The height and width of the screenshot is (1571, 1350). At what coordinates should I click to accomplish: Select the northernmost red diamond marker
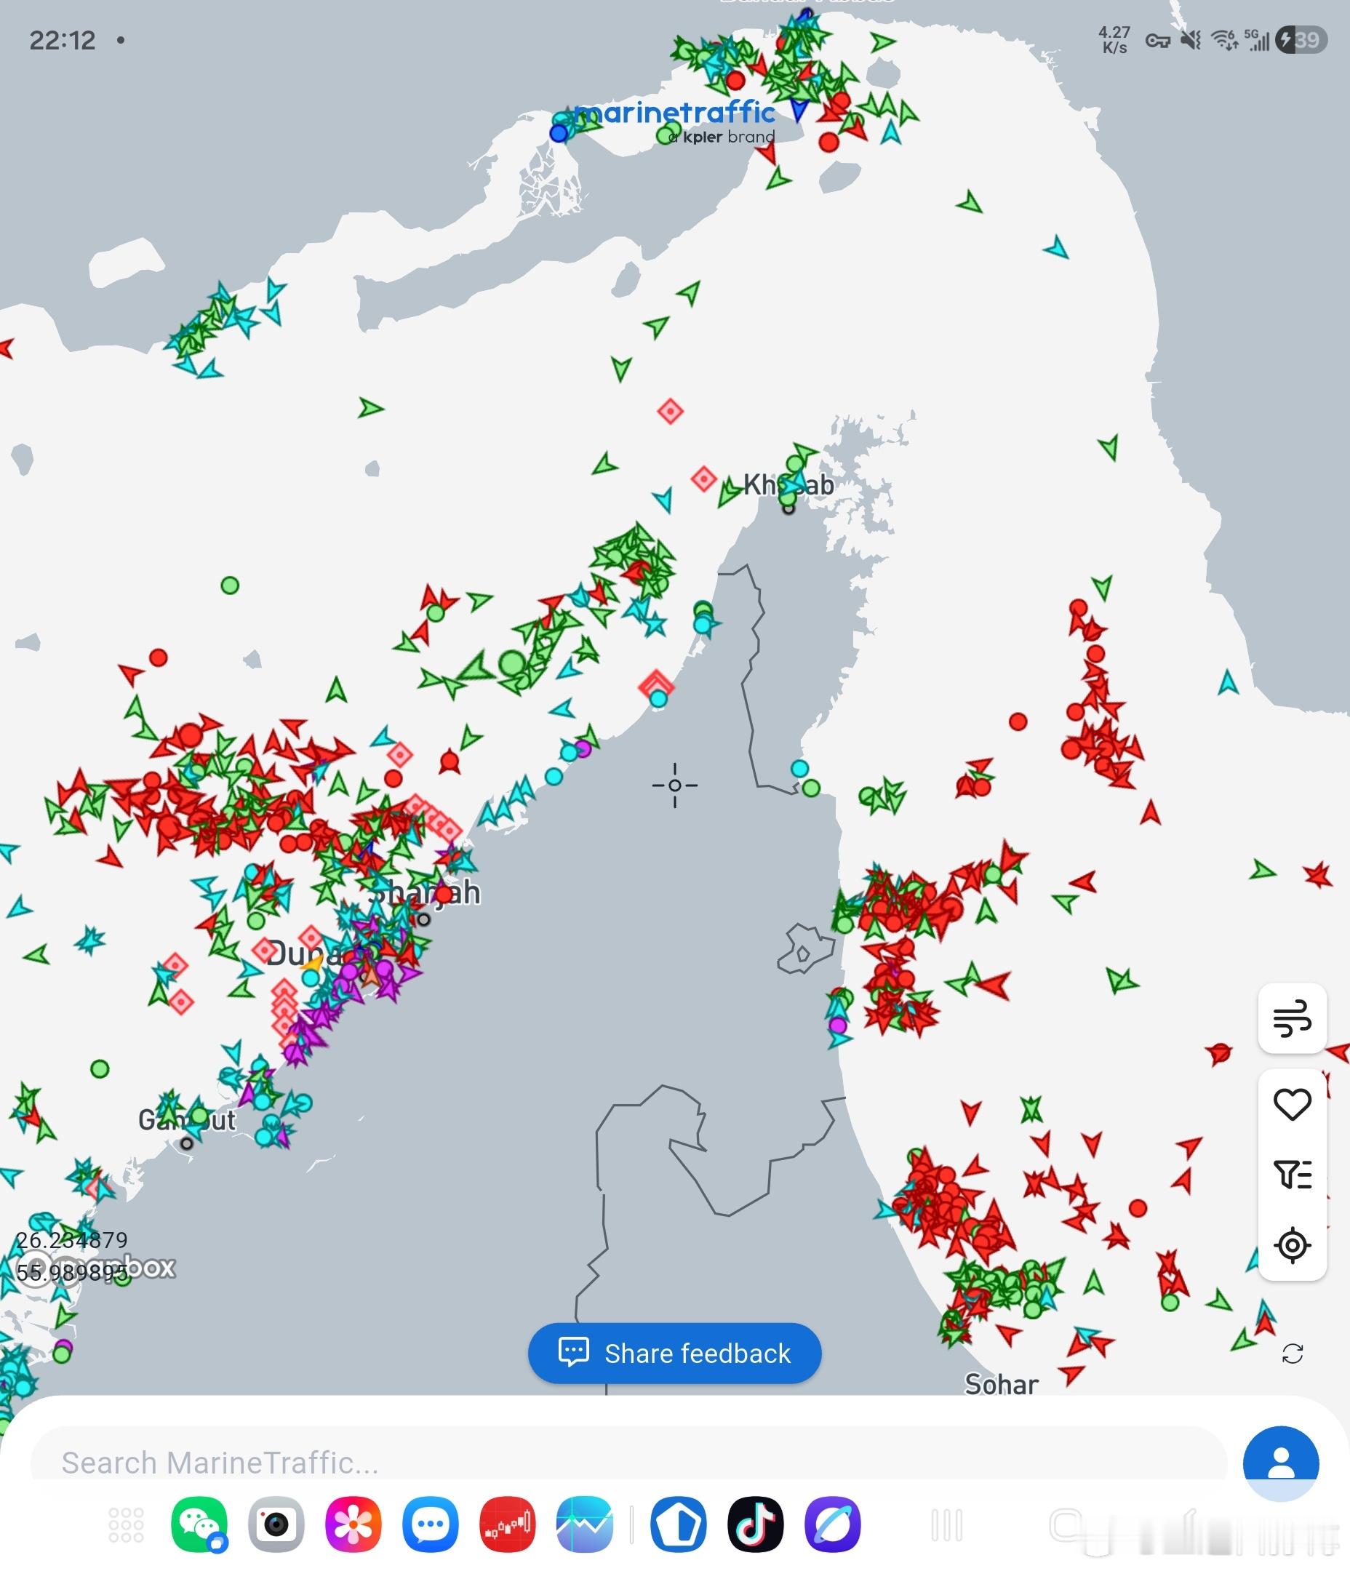pyautogui.click(x=671, y=411)
